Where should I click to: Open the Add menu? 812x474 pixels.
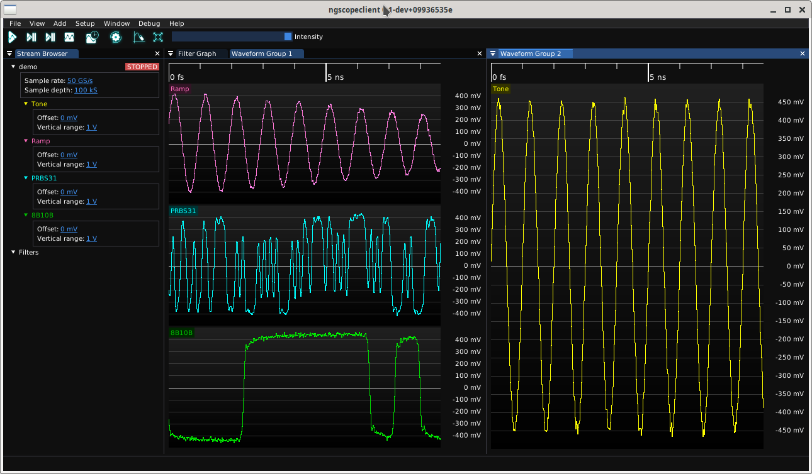(x=60, y=23)
